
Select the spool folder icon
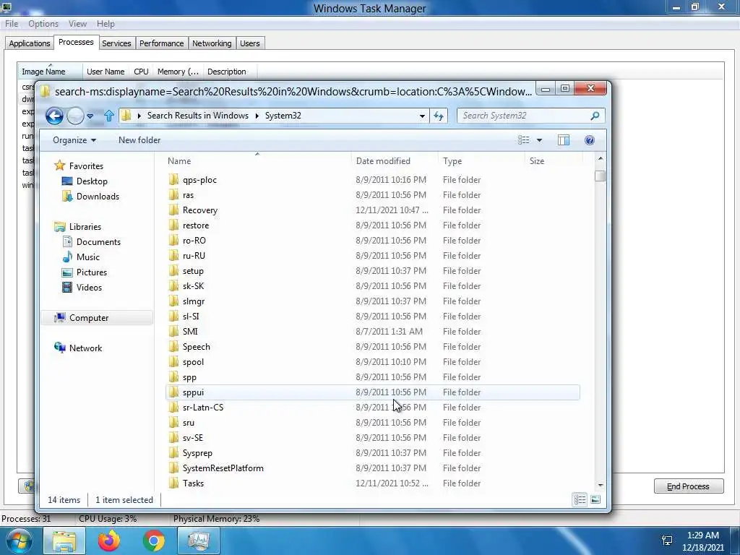(x=173, y=362)
